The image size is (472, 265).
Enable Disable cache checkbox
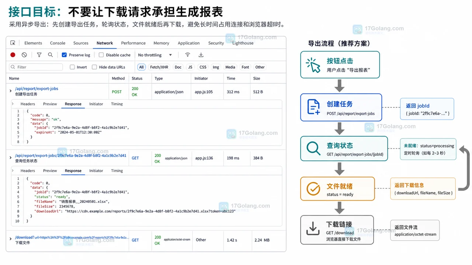[101, 55]
